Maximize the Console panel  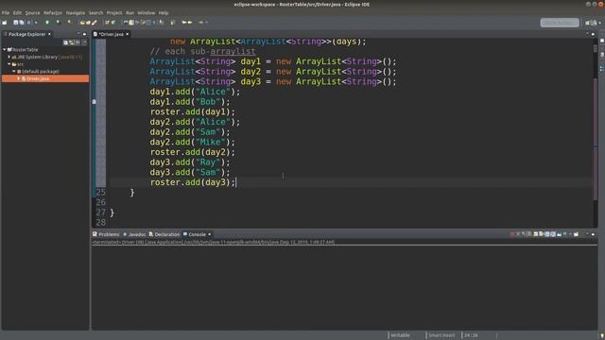593,234
